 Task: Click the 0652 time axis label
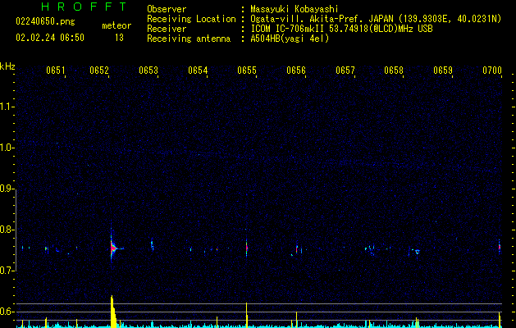(99, 71)
